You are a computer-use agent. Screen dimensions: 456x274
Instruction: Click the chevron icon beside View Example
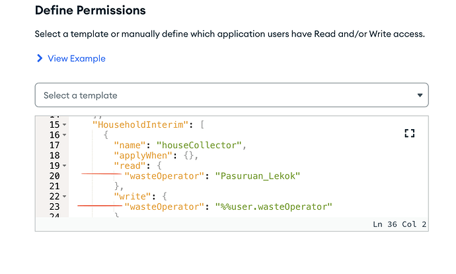tap(40, 59)
